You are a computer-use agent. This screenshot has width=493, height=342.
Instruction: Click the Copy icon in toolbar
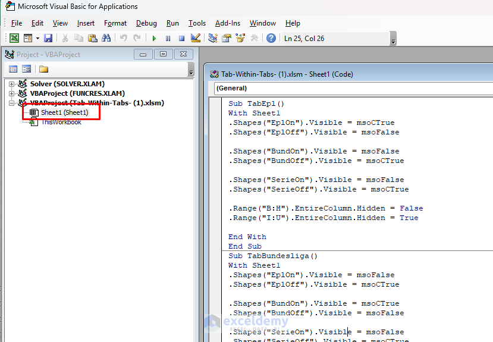(78, 38)
